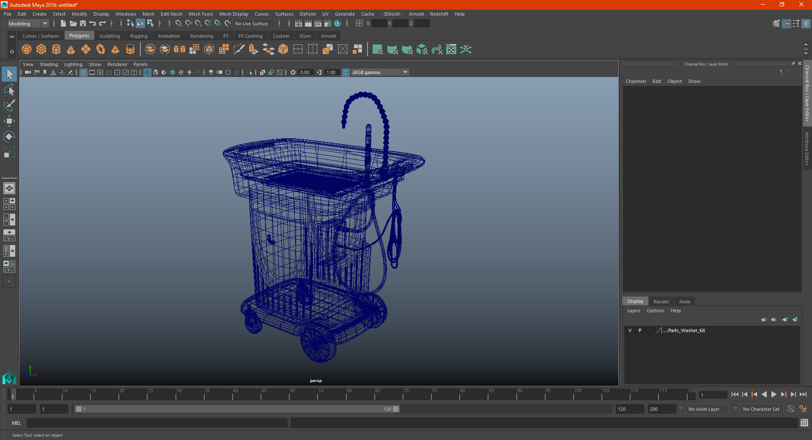Create layer from selected objects
Viewport: 812px width, 440px height.
[795, 319]
